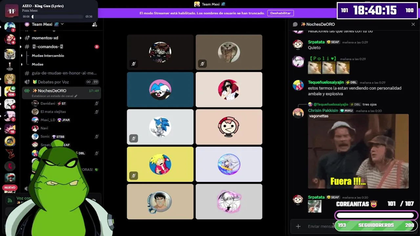Jump to replied message '@Tequeñuelosaiyajin tres ojos'
Screen dimensions: 420x236
point(342,104)
